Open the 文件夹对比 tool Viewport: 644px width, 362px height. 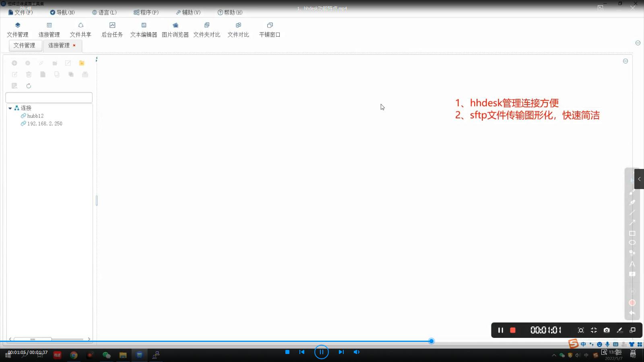tap(207, 30)
